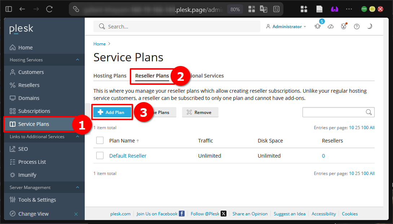The height and width of the screenshot is (224, 393).
Task: Show All entries below the table
Action: [372, 174]
